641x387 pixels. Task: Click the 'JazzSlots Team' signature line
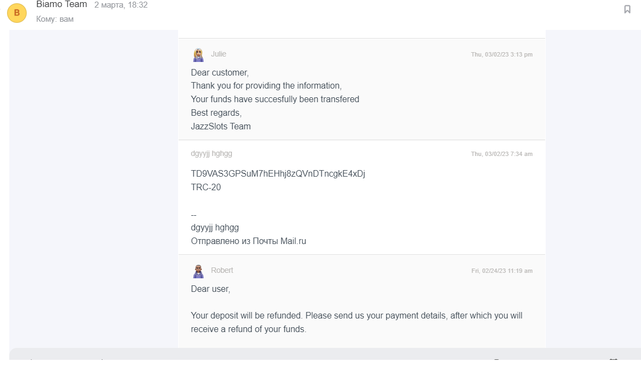click(x=221, y=126)
